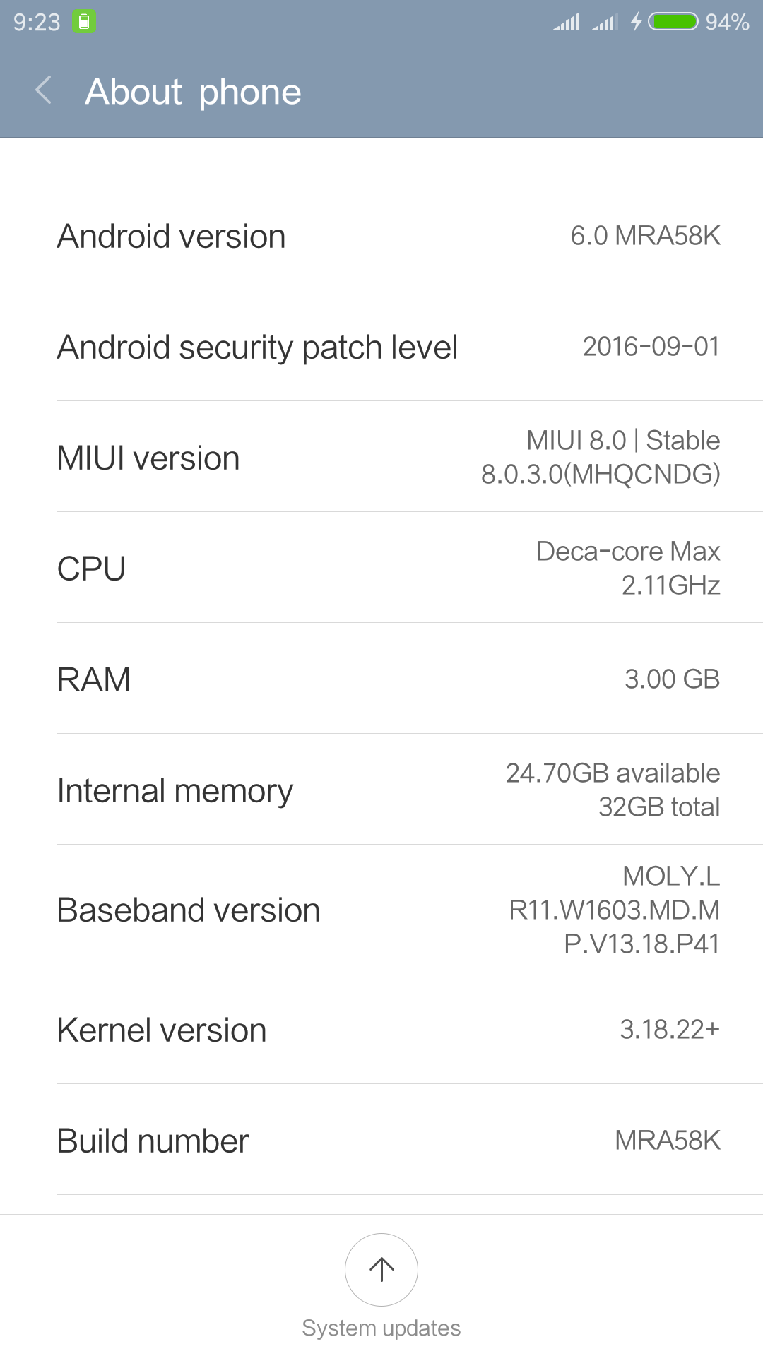Tap the back arrow icon
Screen dimensions: 763x1356
pyautogui.click(x=44, y=90)
